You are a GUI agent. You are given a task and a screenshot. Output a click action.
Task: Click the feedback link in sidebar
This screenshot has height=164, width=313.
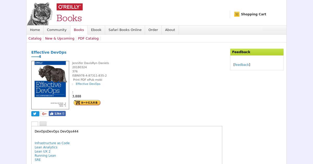pyautogui.click(x=242, y=65)
